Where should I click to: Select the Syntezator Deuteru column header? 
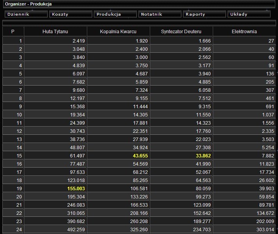pyautogui.click(x=181, y=32)
